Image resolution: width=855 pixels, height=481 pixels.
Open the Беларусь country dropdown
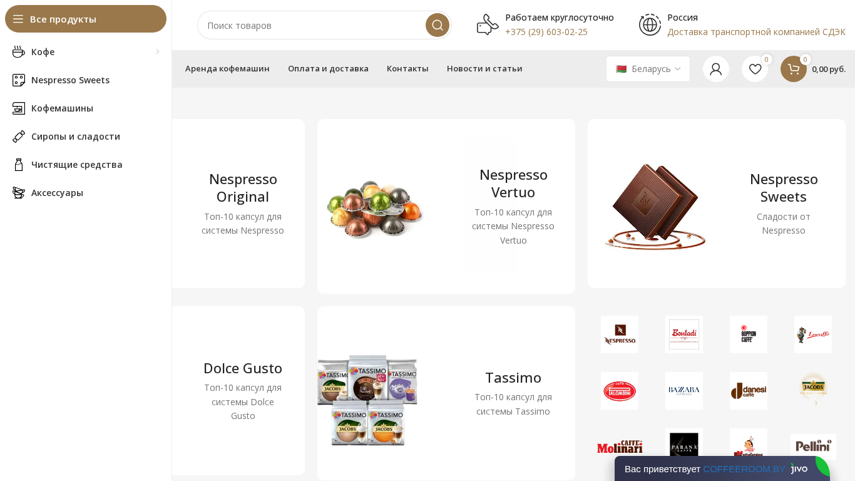[648, 69]
